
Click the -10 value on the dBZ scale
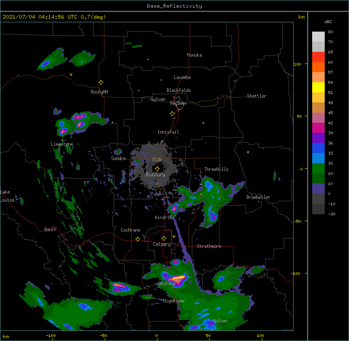coord(332,204)
